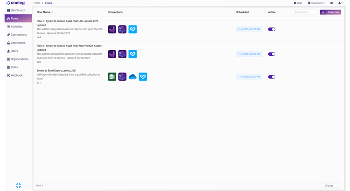The width and height of the screenshot is (350, 191).
Task: Click the v11 version label
Action: [39, 83]
